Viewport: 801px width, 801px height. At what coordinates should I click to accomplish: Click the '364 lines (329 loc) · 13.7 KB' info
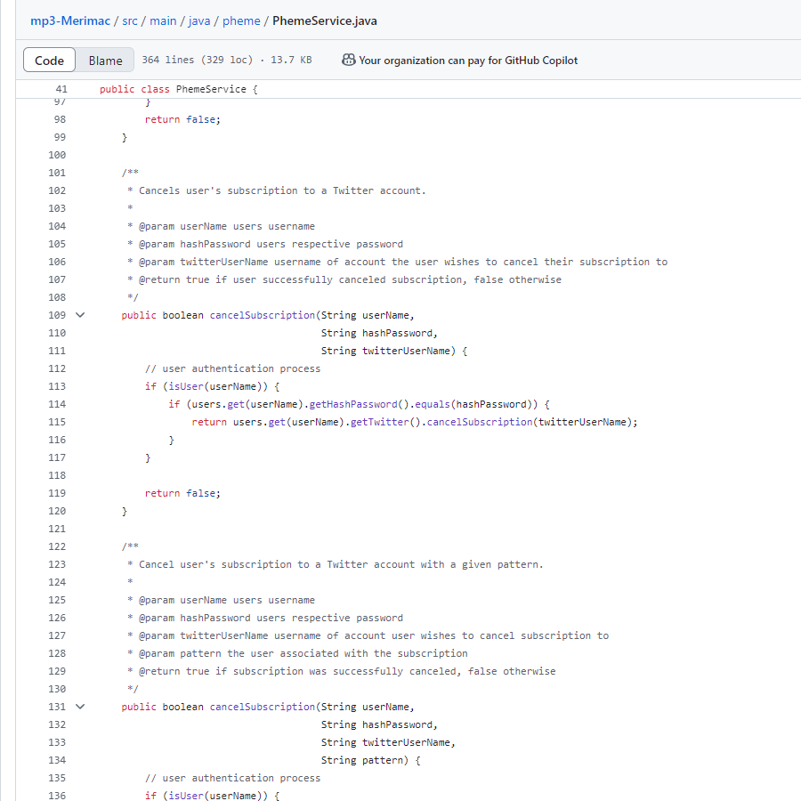coord(227,60)
